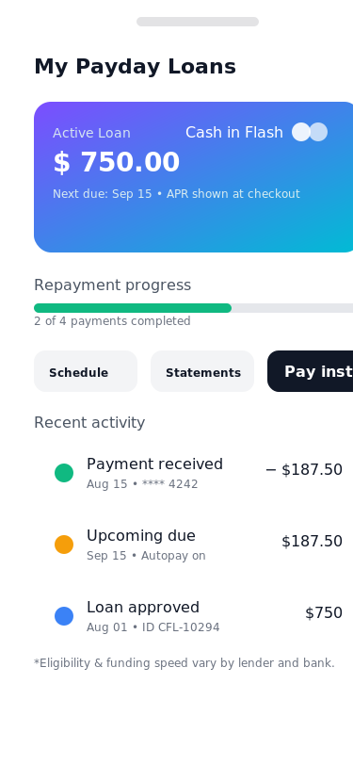
Task: Tap the overlapping circles card logo
Action: pyautogui.click(x=310, y=132)
